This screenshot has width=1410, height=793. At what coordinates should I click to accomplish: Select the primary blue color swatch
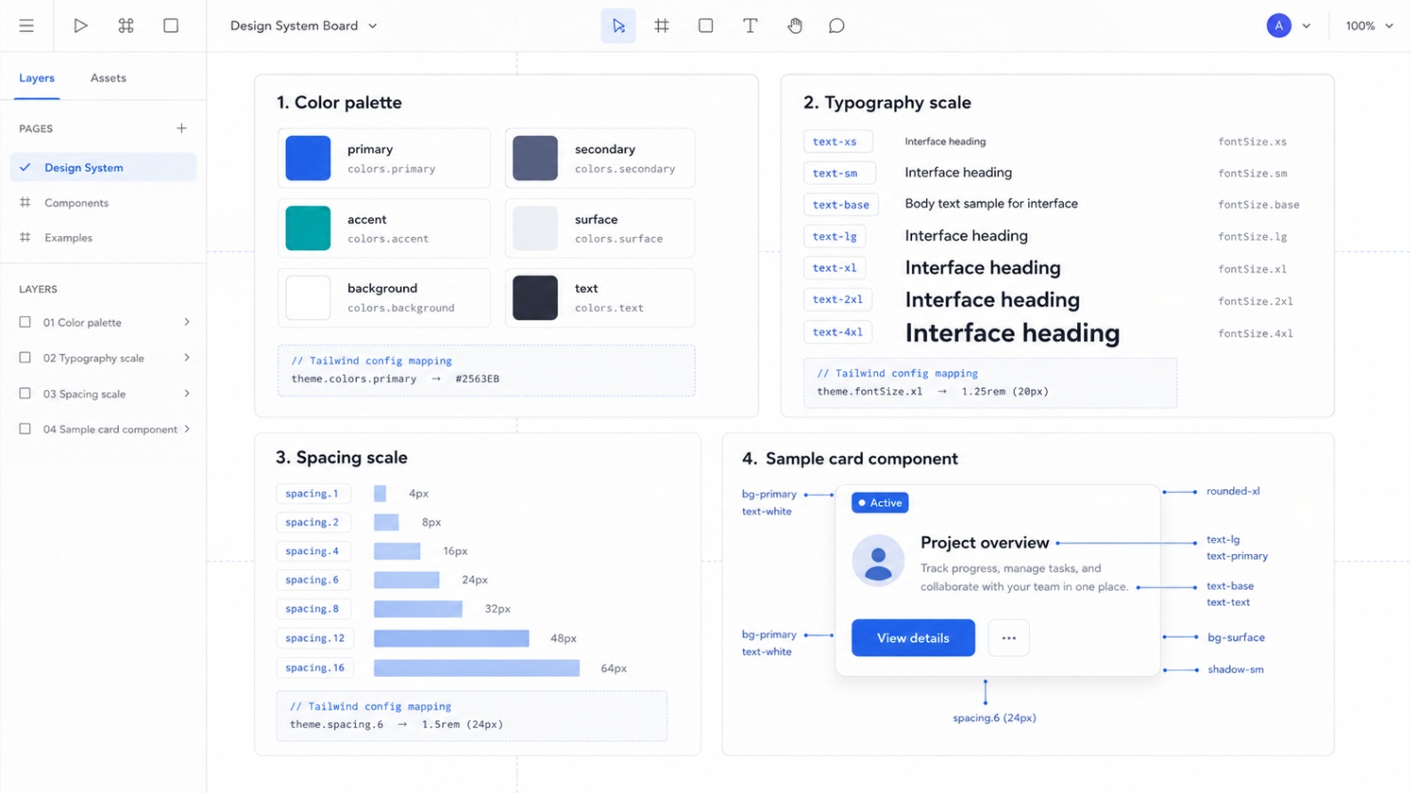[x=308, y=158]
